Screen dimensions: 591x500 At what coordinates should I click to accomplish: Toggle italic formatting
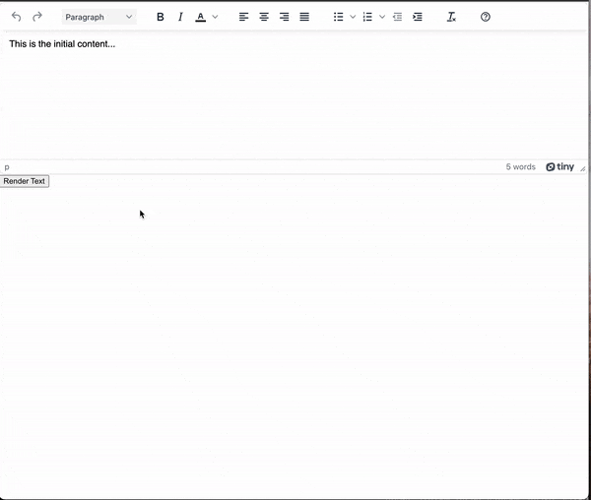tap(180, 17)
